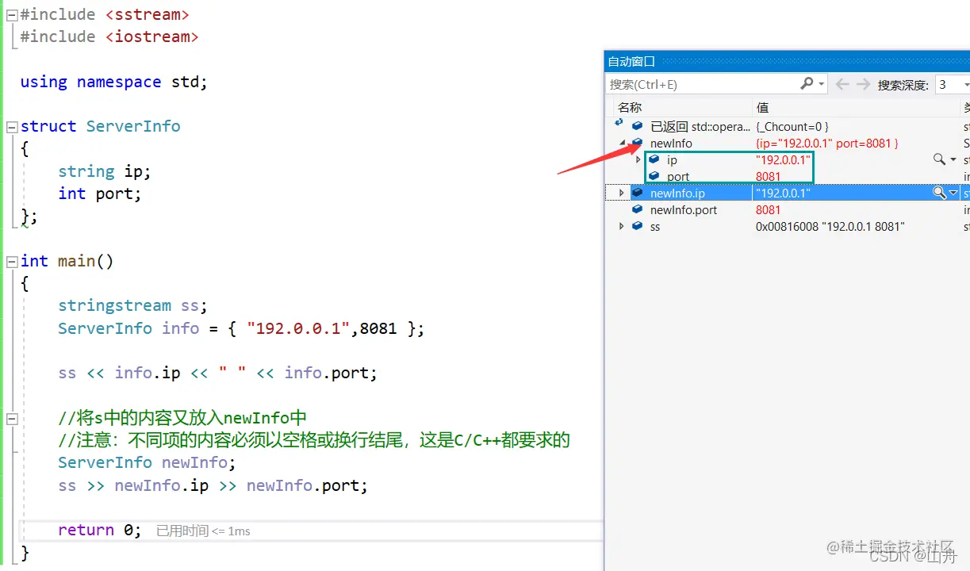Open text visualizer magnifier on newInfo.ip row
The height and width of the screenshot is (571, 970).
[x=939, y=193]
